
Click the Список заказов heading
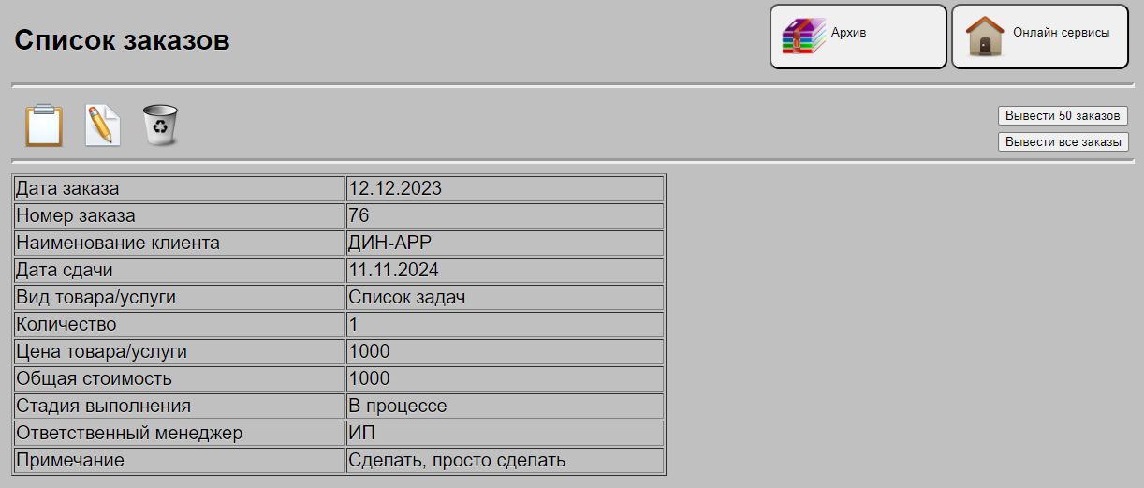coord(122,40)
